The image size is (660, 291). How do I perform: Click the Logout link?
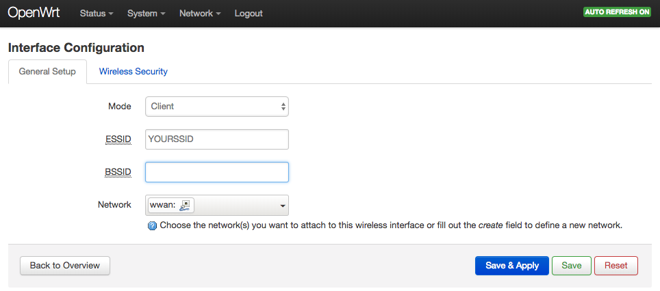coord(249,14)
